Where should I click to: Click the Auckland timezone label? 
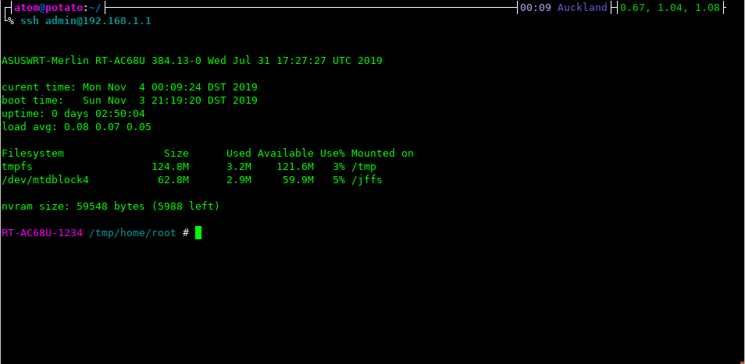(x=582, y=8)
